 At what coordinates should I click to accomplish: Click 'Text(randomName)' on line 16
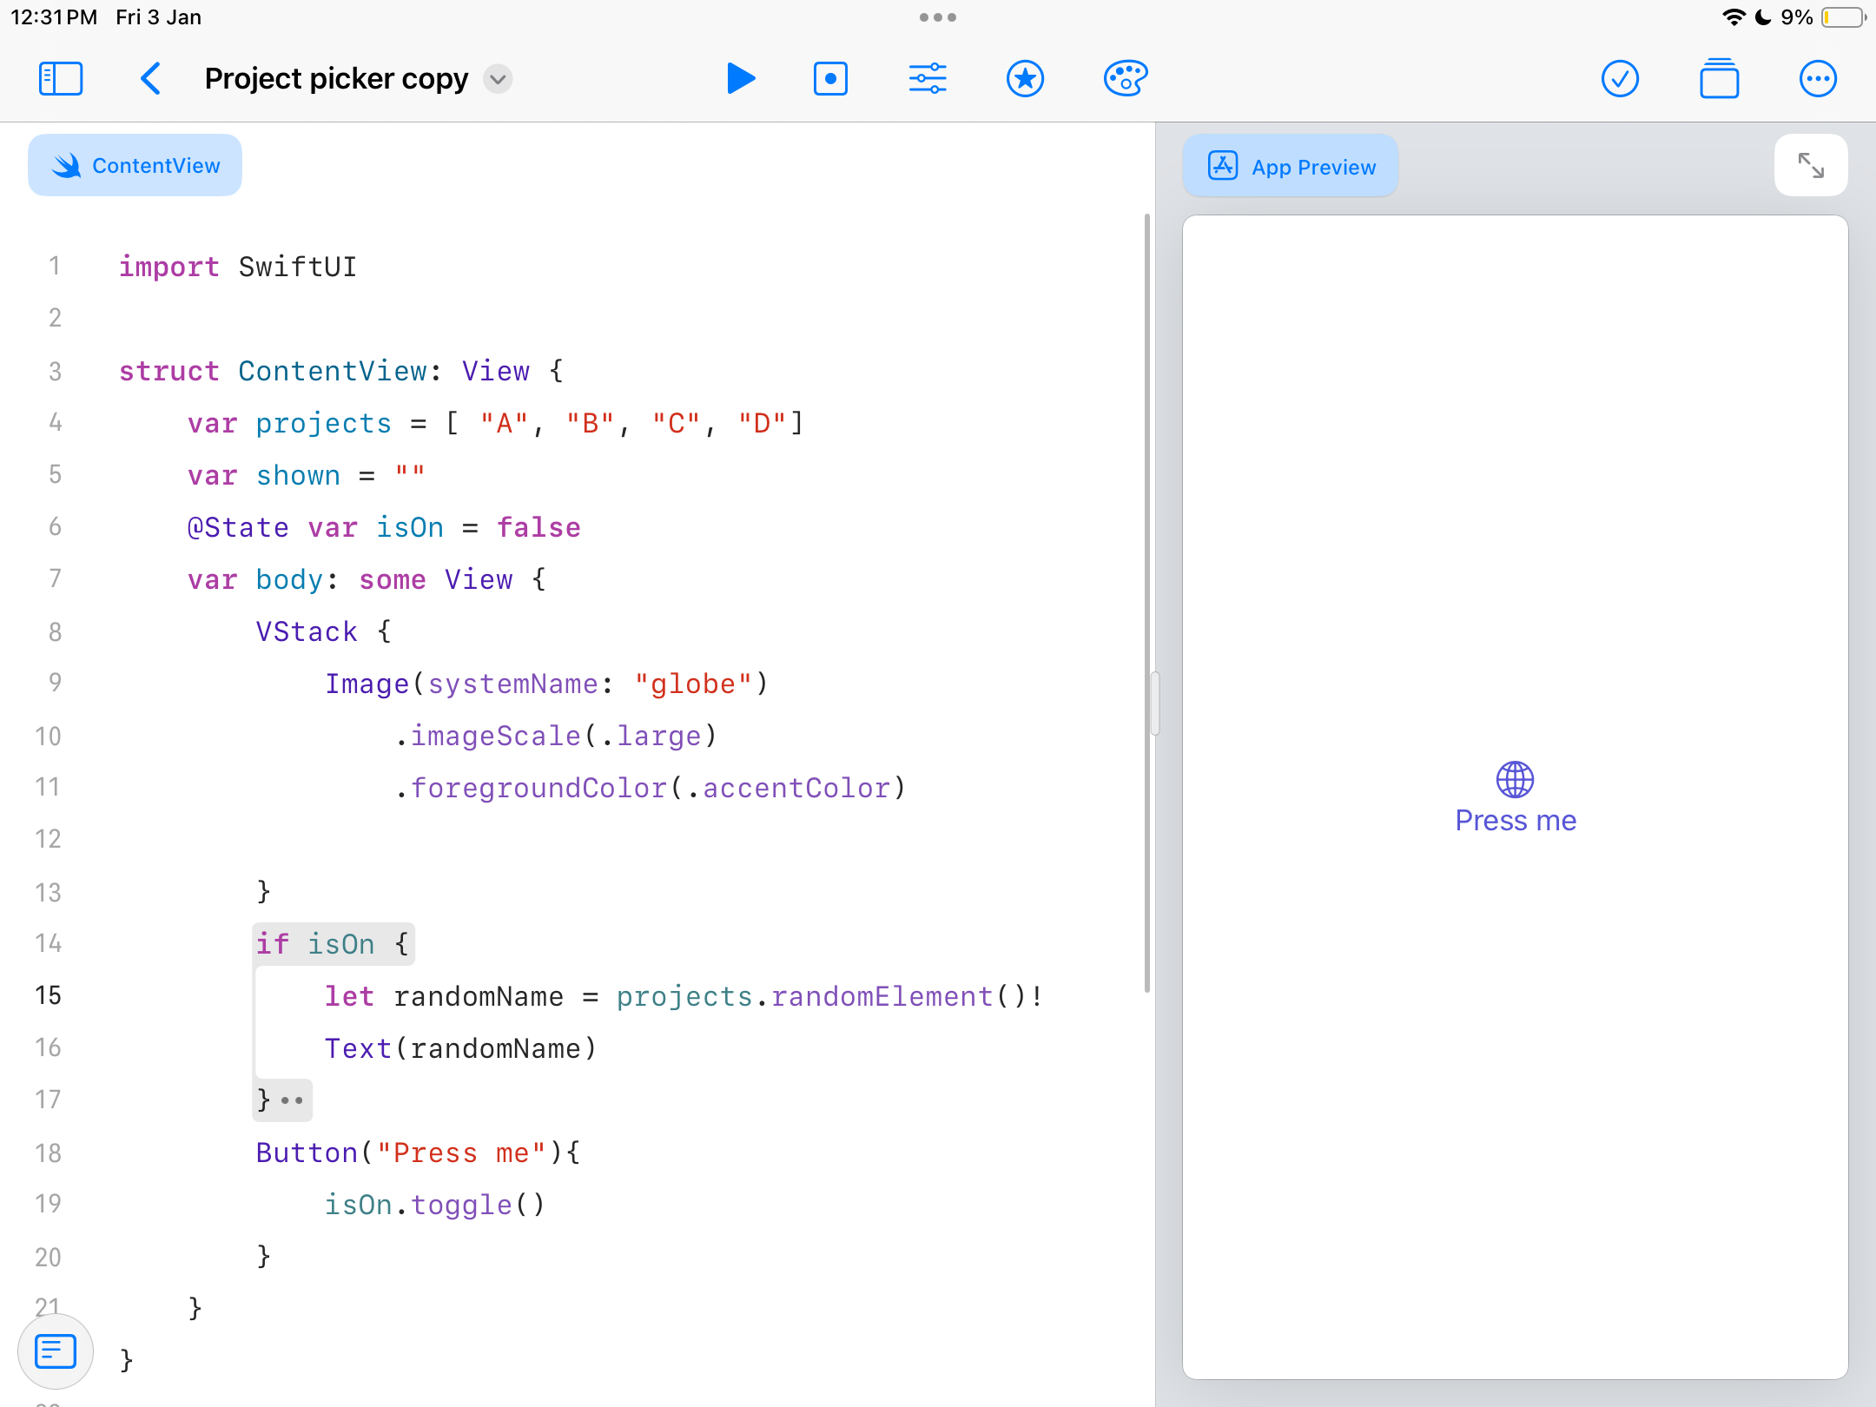tap(461, 1048)
